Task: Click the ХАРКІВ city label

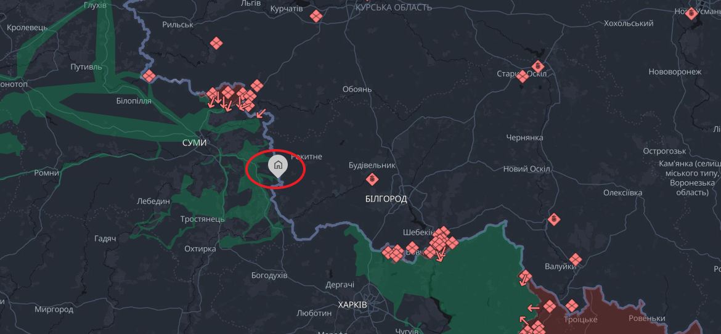Action: 352,305
